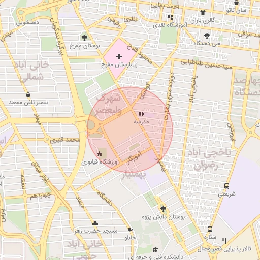The height and width of the screenshot is (260, 260).
Task: Open the clothing shop icon near گالری باران
Action: coord(203,12)
